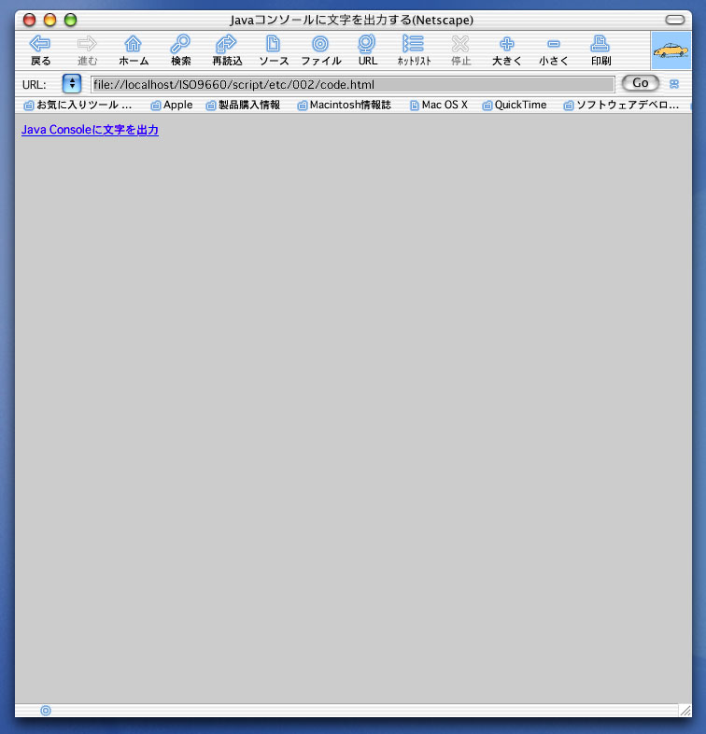
Task: Open 検索 search magnifier
Action: (x=180, y=50)
